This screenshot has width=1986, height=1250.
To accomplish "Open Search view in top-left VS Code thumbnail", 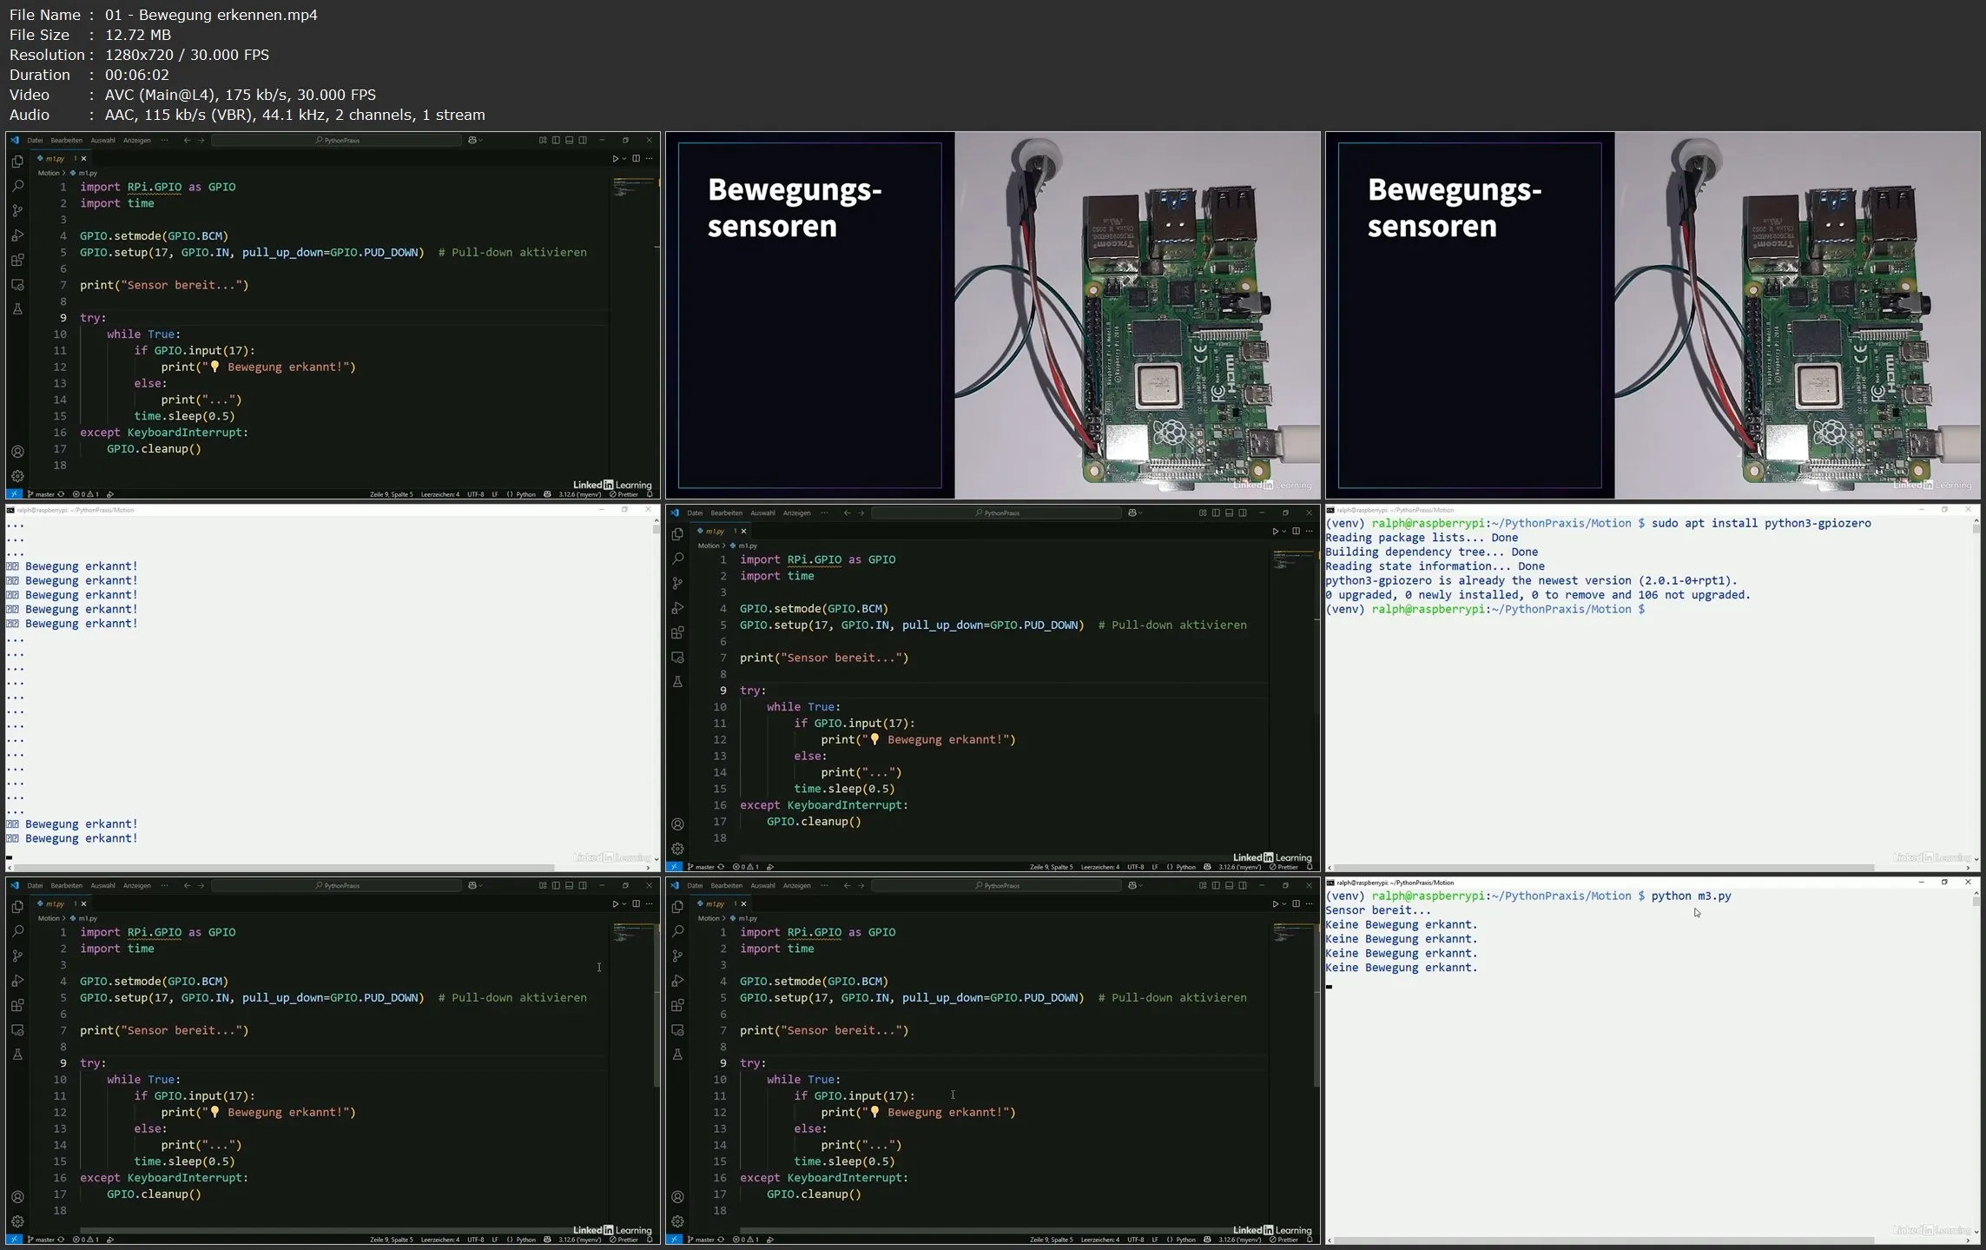I will coord(17,186).
